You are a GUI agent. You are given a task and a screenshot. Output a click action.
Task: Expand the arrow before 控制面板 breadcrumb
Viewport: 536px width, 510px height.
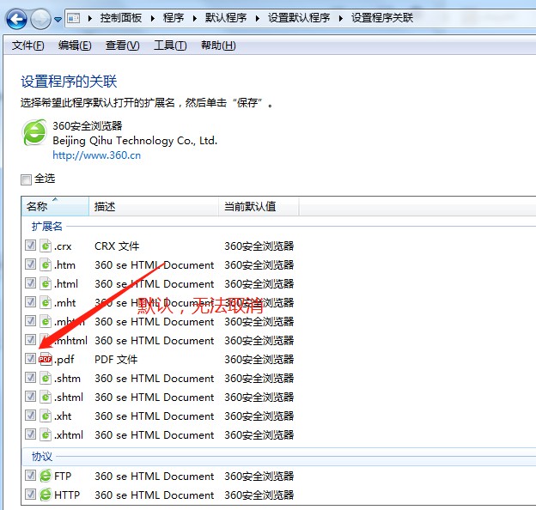(x=90, y=18)
